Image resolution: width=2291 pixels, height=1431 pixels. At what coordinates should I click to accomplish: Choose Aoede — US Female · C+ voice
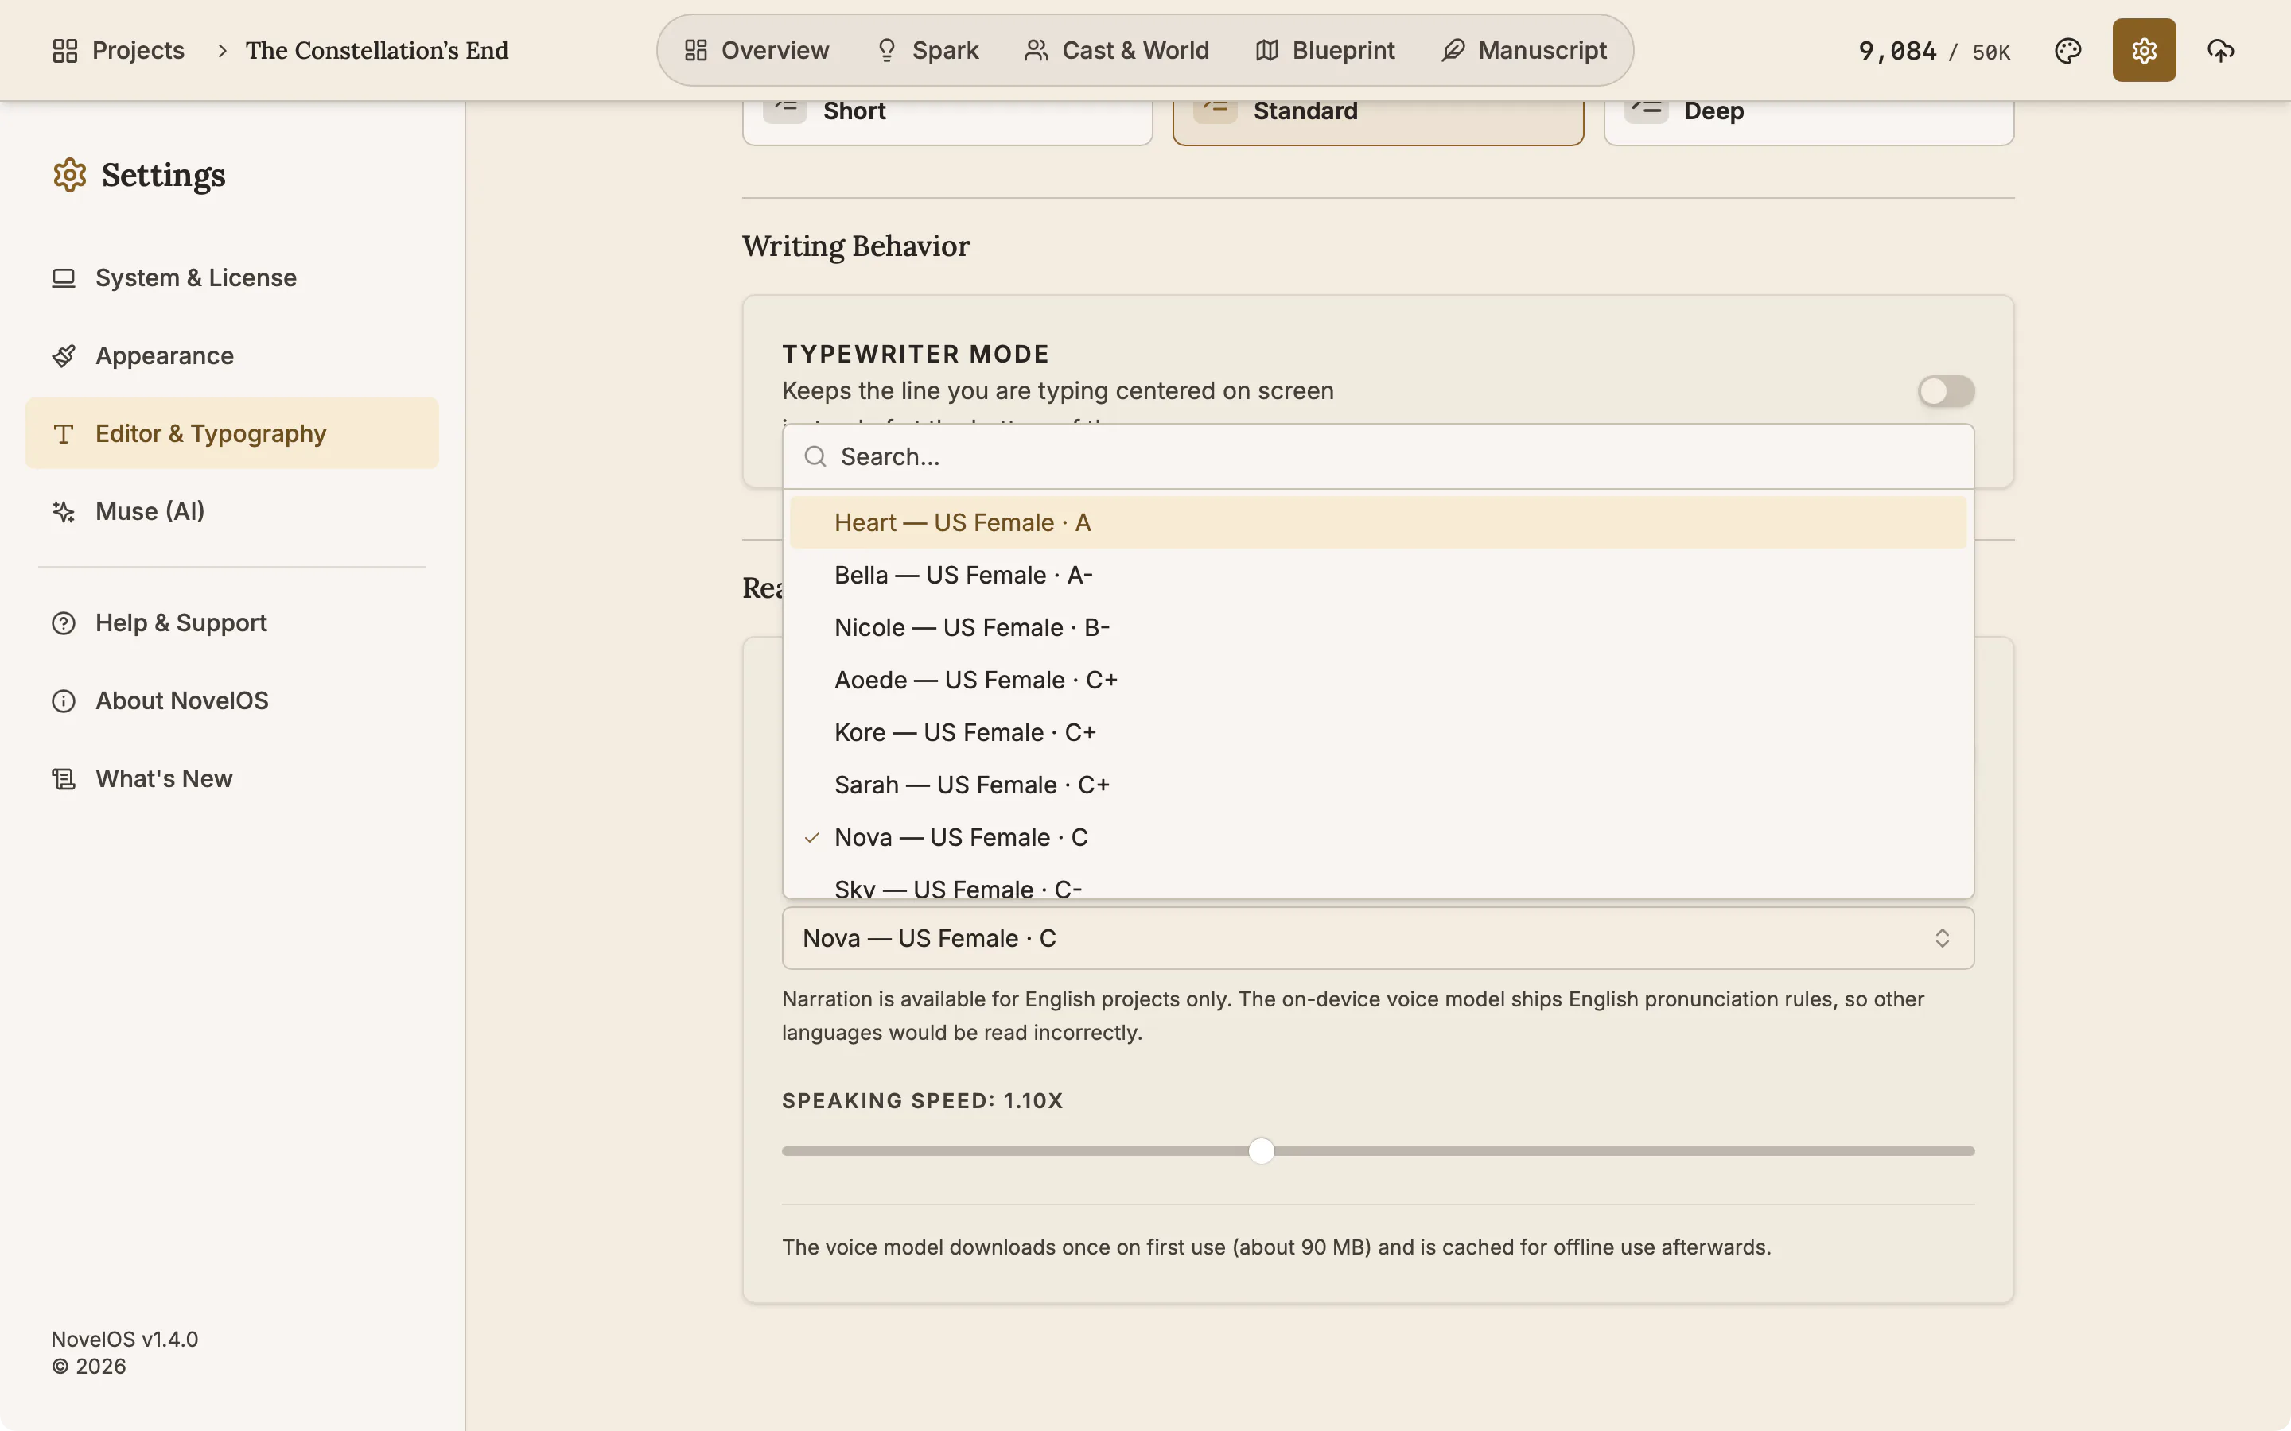tap(1378, 681)
